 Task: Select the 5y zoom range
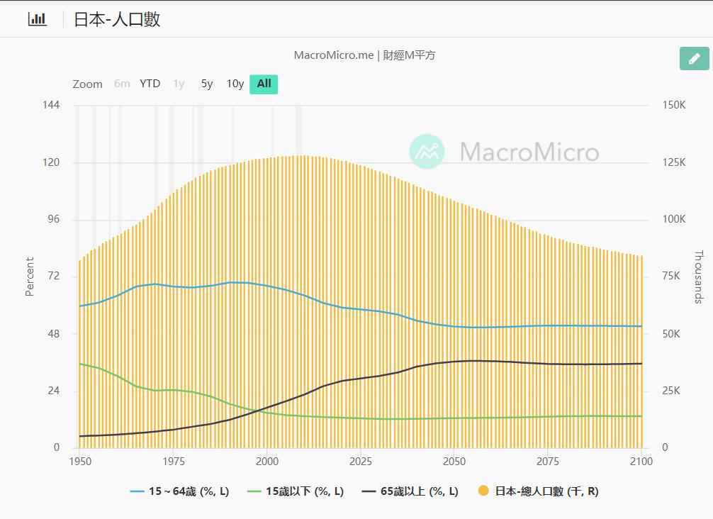coord(206,84)
